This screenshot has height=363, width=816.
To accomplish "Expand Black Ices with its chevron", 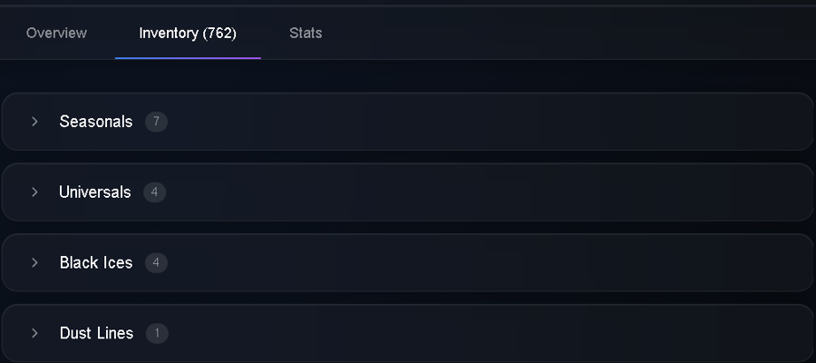I will (x=34, y=262).
